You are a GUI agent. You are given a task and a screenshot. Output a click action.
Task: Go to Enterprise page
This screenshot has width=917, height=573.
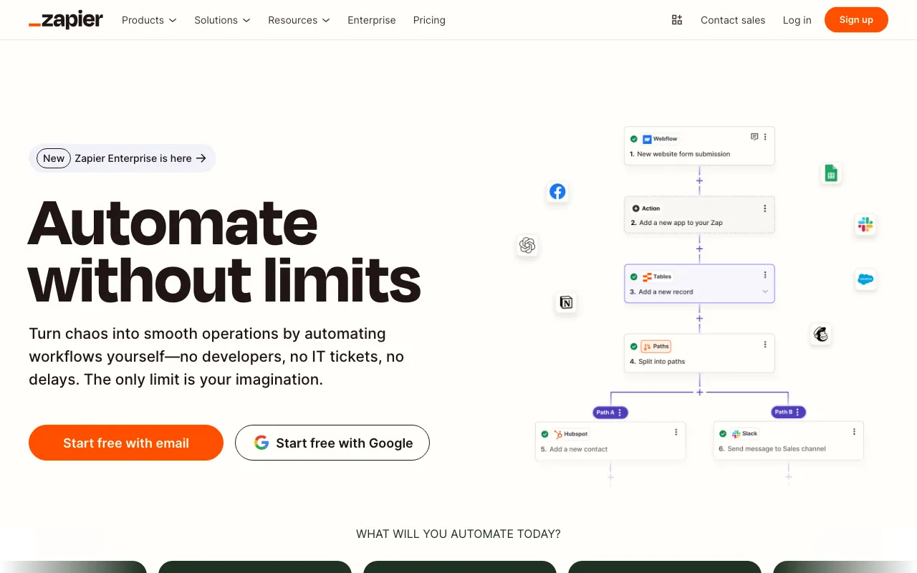(x=372, y=20)
